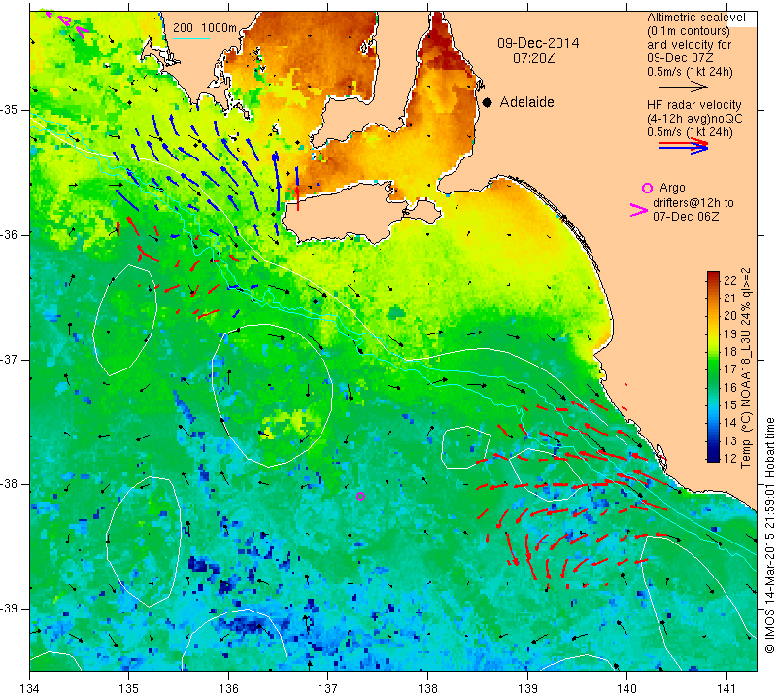The image size is (777, 700).
Task: Click the longitude label 134
Action: click(30, 688)
